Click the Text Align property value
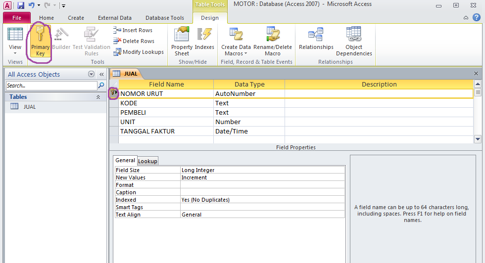Viewport: 485px width, 263px height. tap(262, 215)
